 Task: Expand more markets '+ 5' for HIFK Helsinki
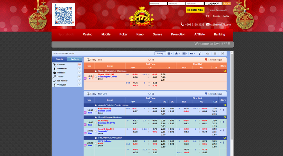coord(222,143)
